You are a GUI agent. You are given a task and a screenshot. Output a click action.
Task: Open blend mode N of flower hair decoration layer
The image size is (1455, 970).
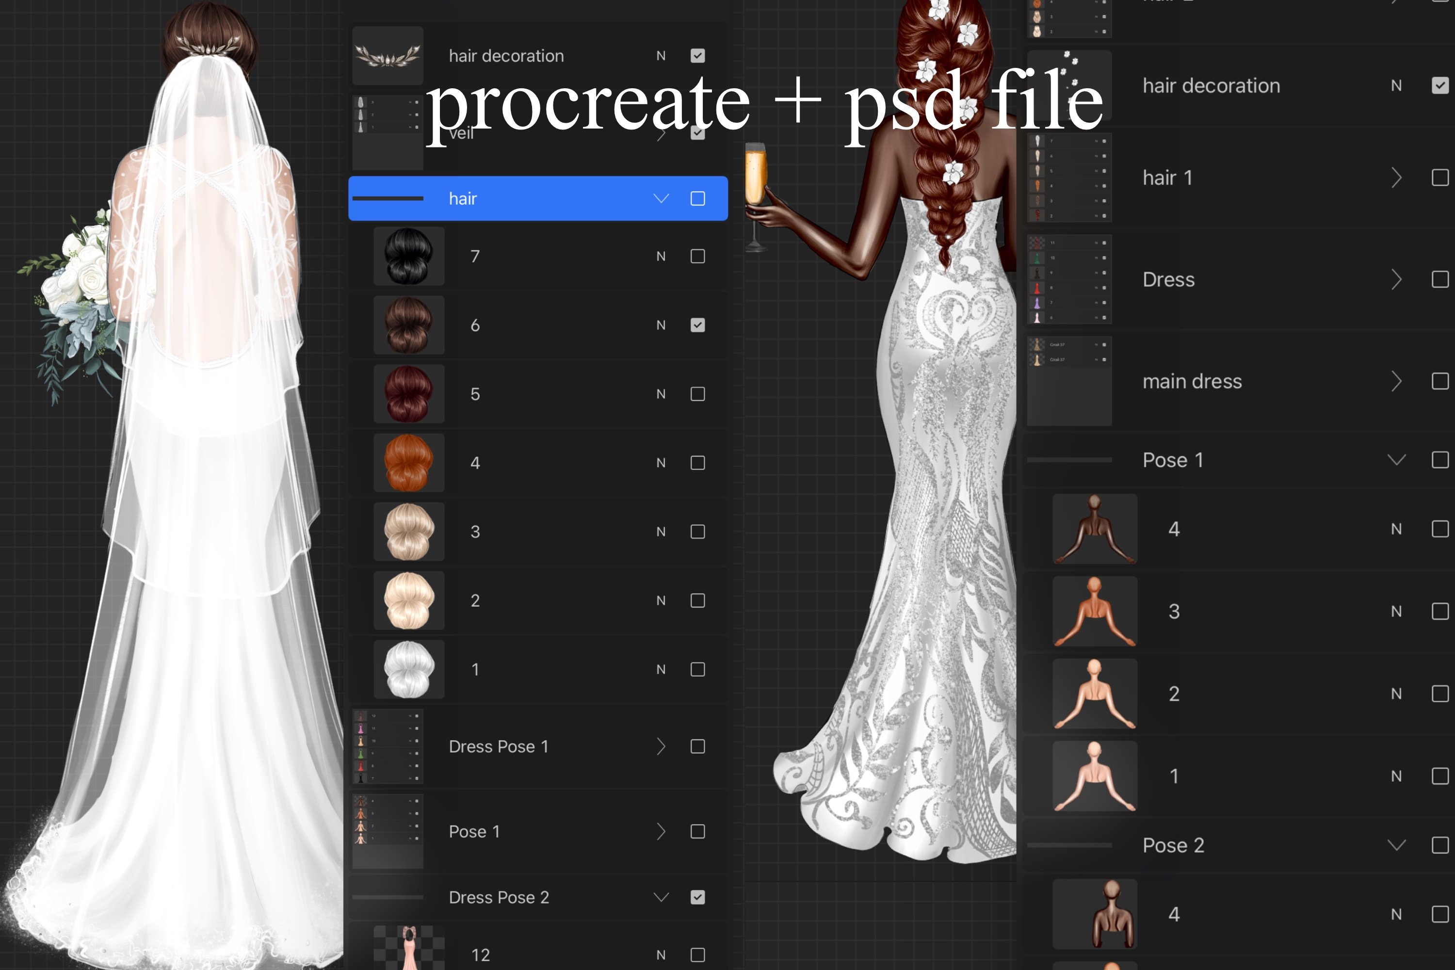click(1396, 85)
